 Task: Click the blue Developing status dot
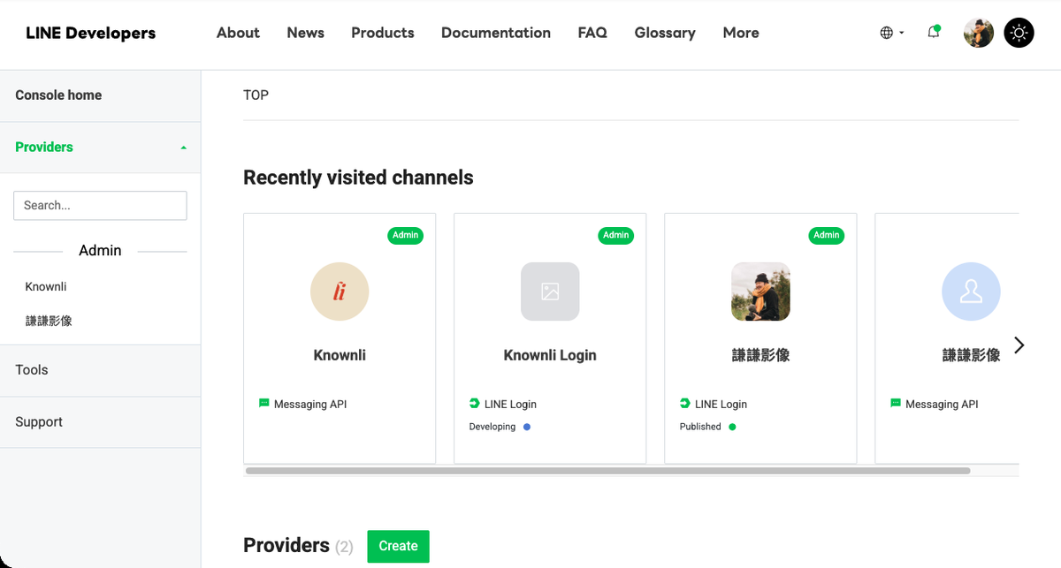point(527,427)
